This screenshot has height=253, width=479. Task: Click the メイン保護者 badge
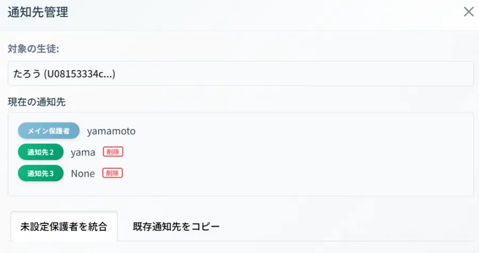click(x=48, y=130)
